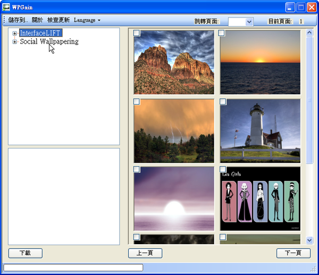Click the red rock mountains thumbnail
The image size is (319, 275).
(x=174, y=62)
